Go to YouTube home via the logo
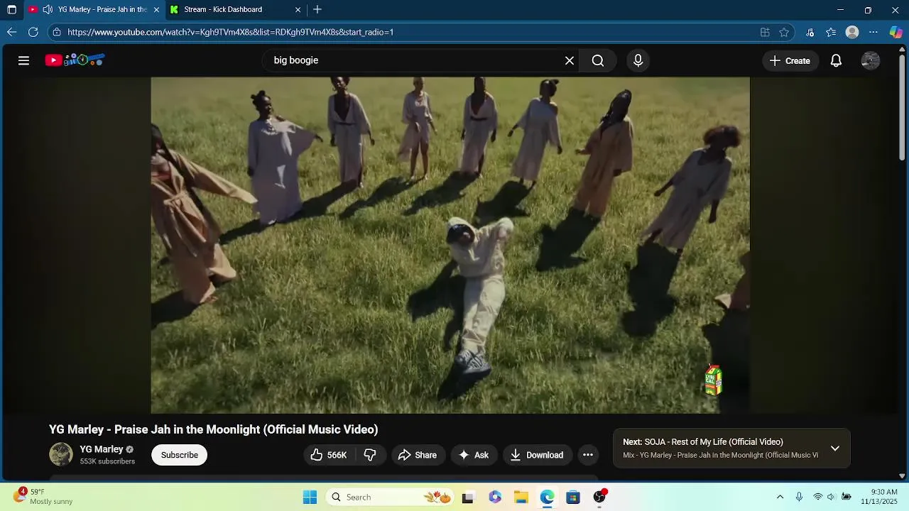The height and width of the screenshot is (511, 909). coord(75,60)
